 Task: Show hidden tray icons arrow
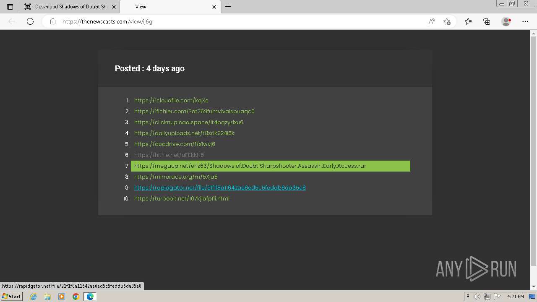(x=468, y=297)
